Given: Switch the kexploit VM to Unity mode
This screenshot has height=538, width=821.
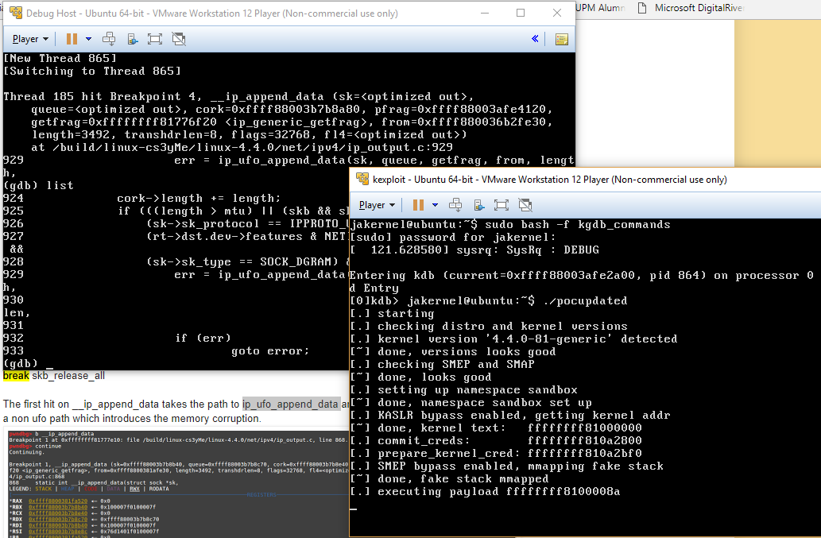Looking at the screenshot, I should [525, 204].
